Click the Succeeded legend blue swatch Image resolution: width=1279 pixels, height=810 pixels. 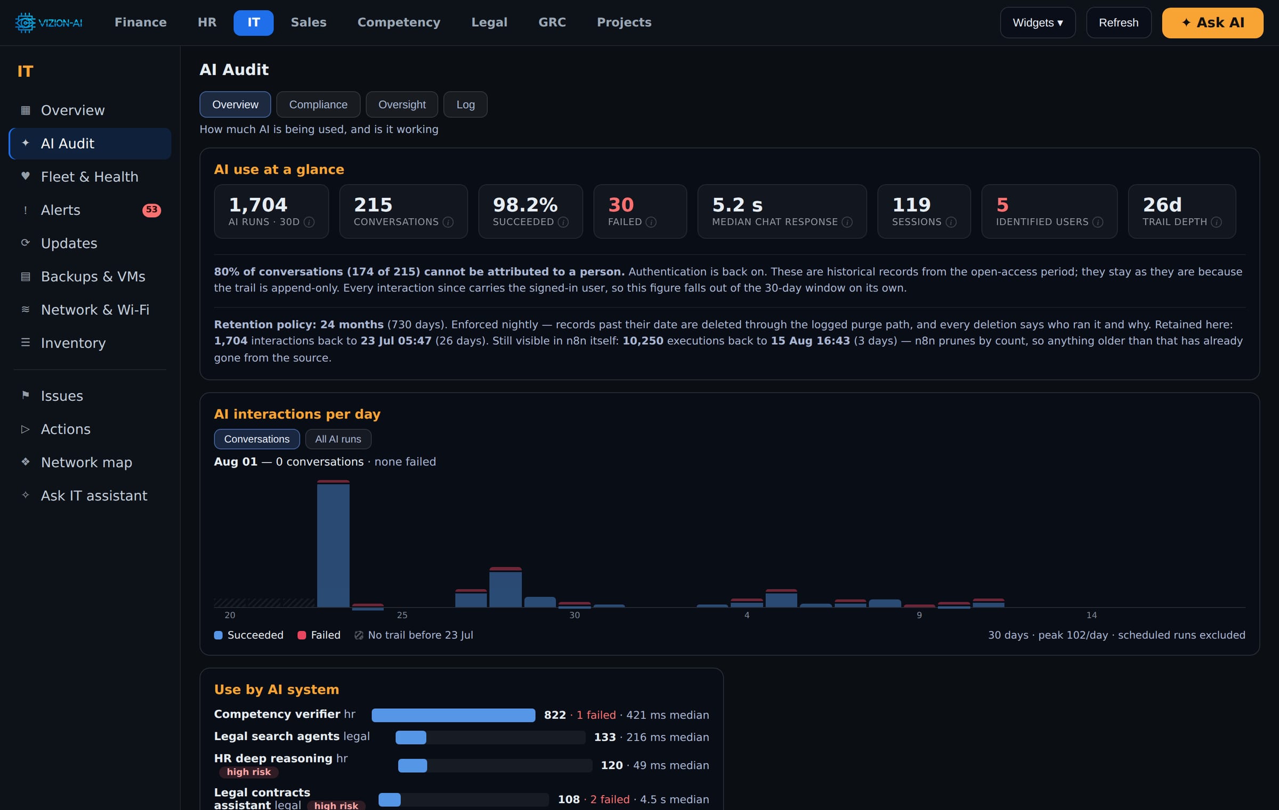[218, 635]
